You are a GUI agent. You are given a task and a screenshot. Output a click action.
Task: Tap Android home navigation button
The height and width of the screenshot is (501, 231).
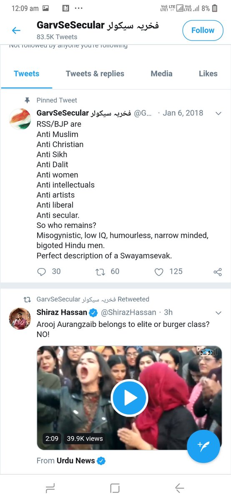[x=115, y=488]
